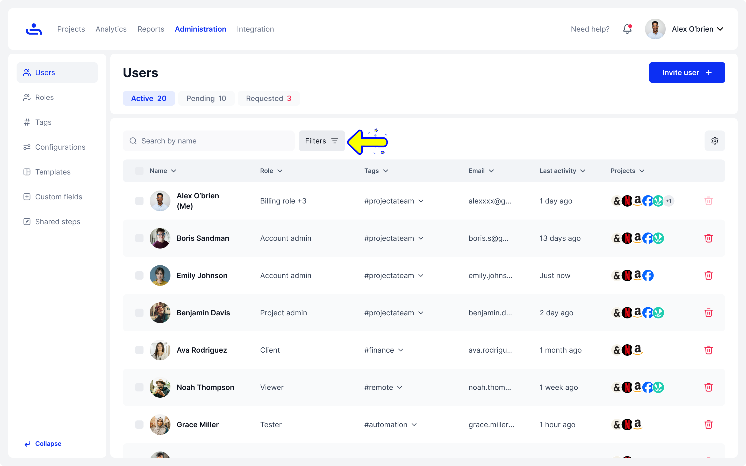
Task: Open Shared steps in sidebar
Action: [x=58, y=222]
